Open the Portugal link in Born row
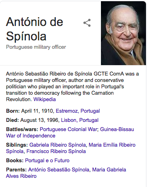 90,111
